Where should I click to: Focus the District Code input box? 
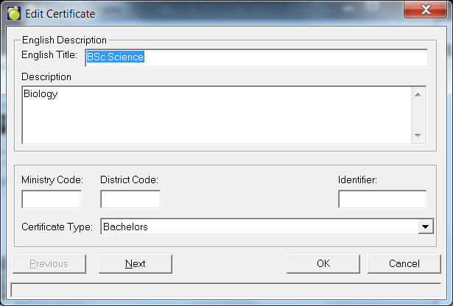[130, 199]
